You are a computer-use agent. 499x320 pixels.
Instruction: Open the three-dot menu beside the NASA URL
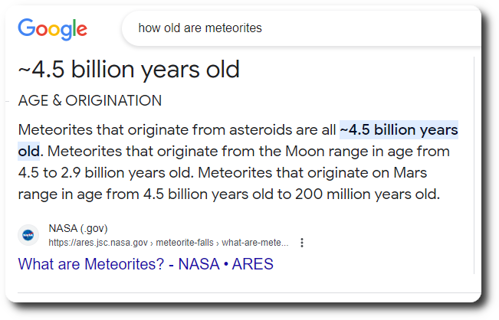pyautogui.click(x=302, y=243)
